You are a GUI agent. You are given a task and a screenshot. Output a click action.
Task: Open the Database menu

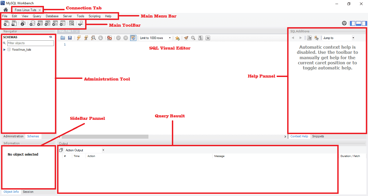(52, 16)
